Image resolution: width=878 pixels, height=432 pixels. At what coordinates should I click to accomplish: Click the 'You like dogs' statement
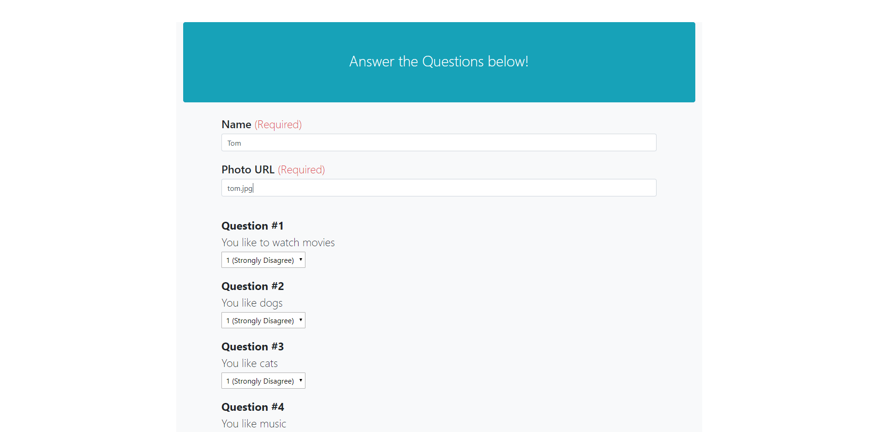click(x=252, y=303)
